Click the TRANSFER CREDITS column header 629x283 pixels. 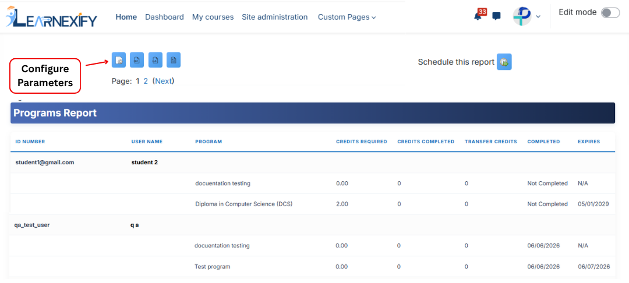click(x=490, y=141)
